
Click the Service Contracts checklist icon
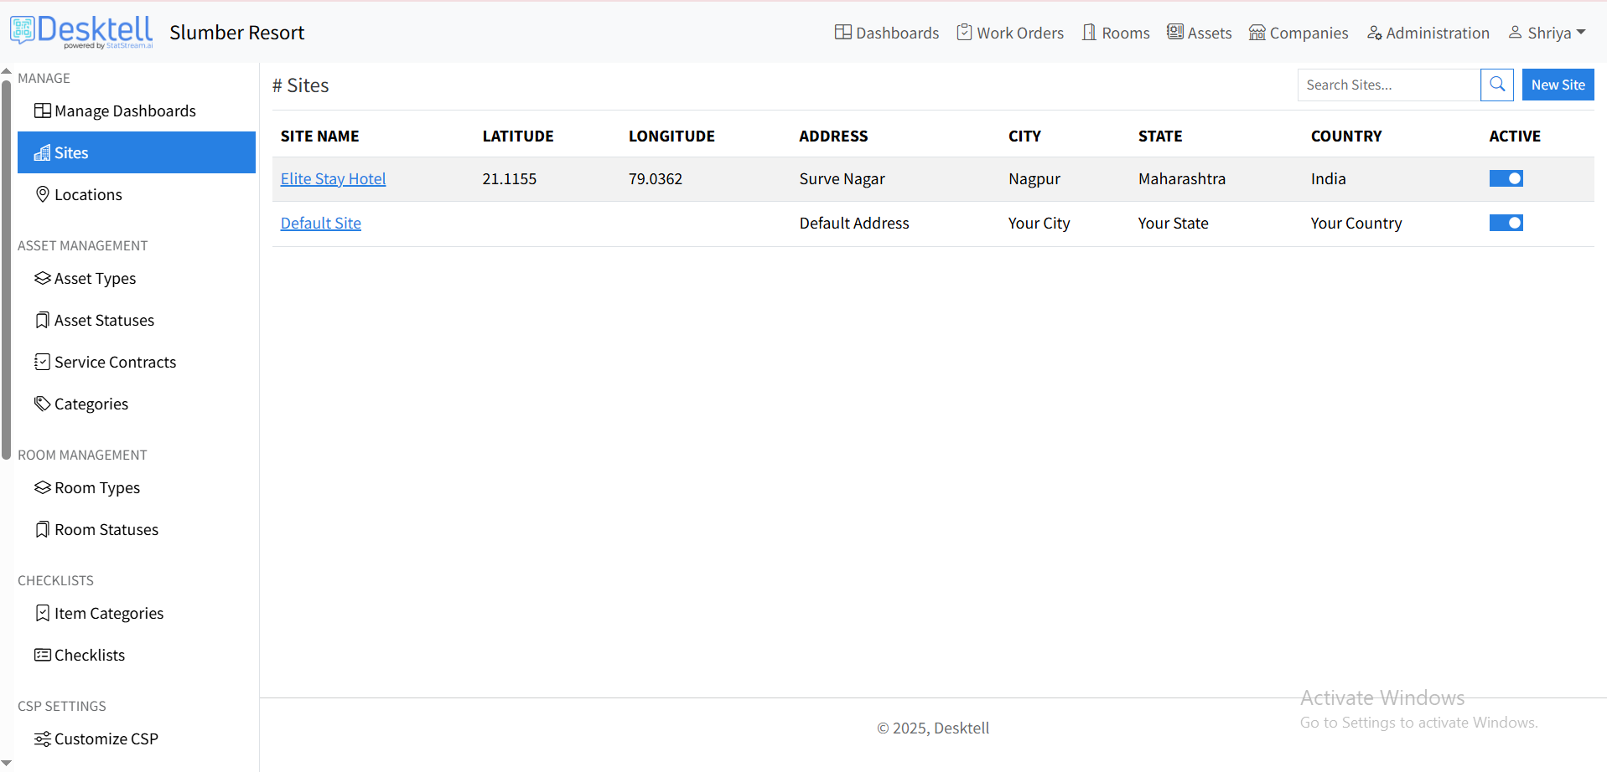pyautogui.click(x=42, y=362)
